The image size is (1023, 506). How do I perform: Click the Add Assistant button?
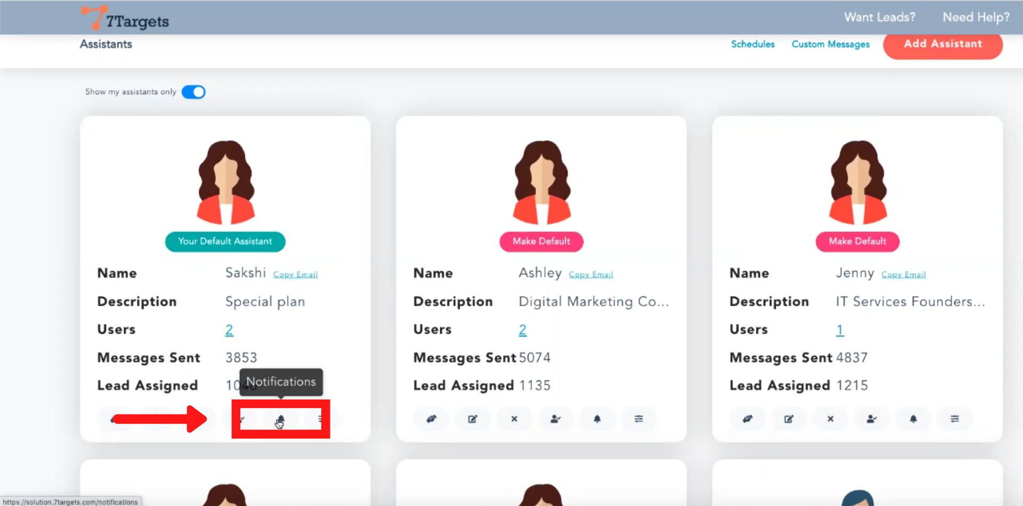click(943, 44)
